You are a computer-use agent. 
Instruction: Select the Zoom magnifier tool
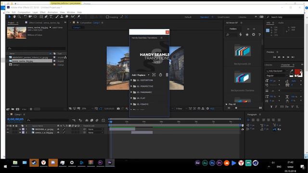tap(19, 17)
